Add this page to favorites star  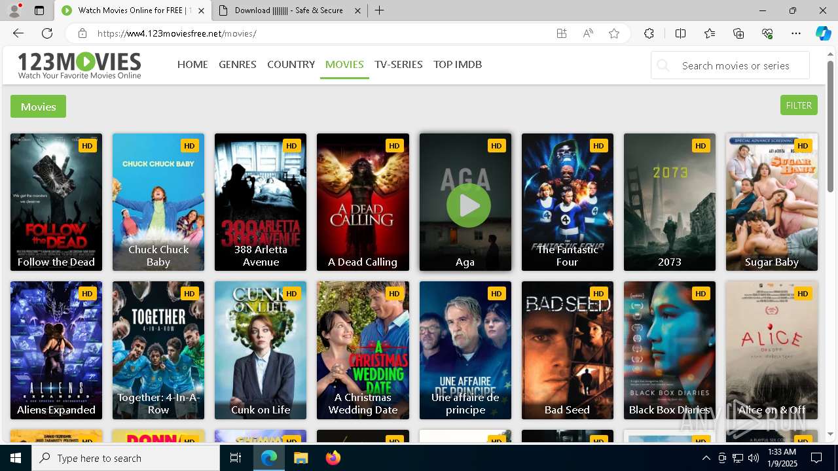[614, 33]
